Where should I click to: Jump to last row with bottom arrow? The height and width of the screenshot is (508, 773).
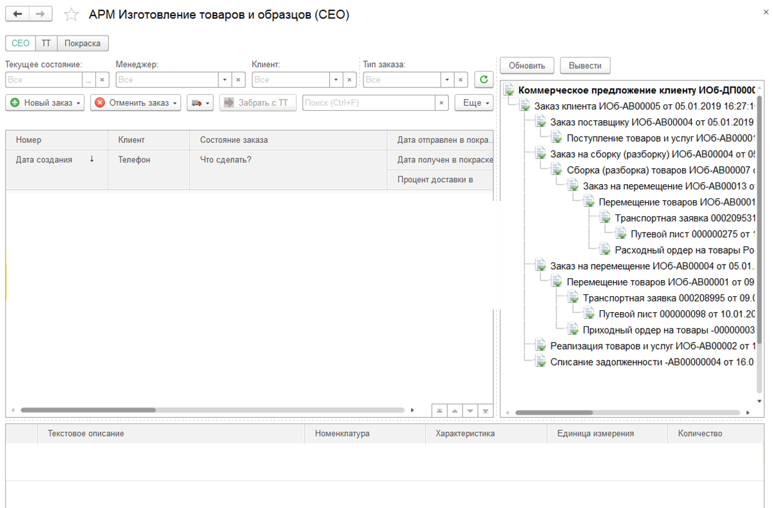tap(486, 411)
